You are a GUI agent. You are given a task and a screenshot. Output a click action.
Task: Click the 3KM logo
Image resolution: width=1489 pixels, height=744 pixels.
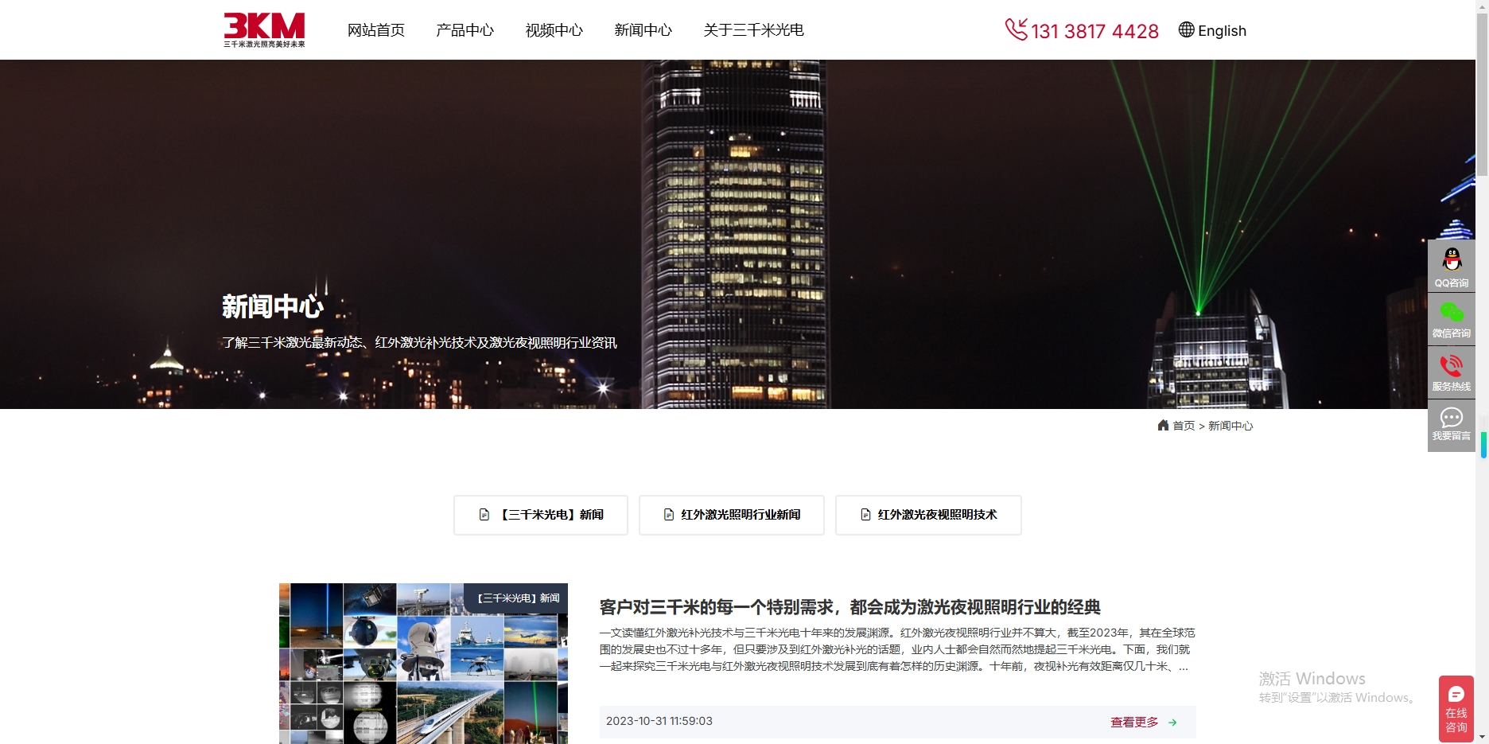pos(264,29)
